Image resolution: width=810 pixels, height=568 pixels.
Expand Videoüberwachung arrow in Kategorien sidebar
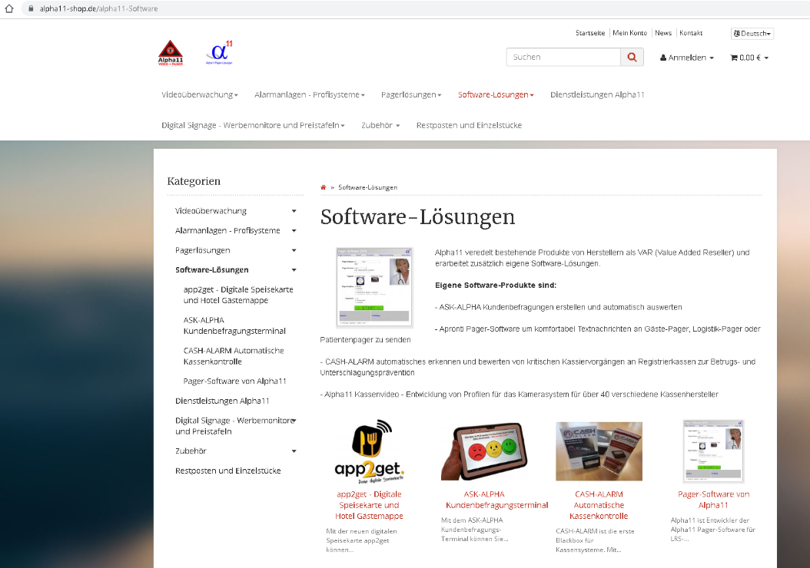tap(294, 211)
